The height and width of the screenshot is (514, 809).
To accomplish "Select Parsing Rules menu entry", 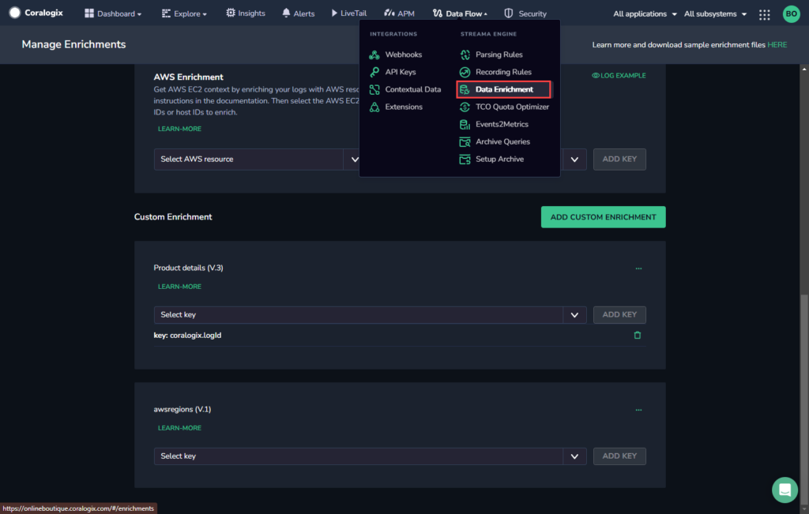I will coord(499,54).
